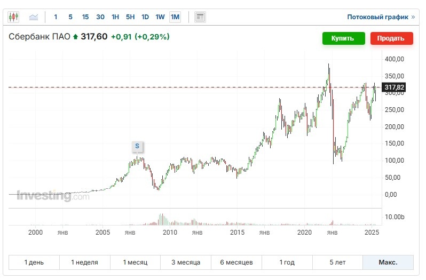426x280 pixels.
Task: Select the 1 месяц range tab
Action: 135,262
